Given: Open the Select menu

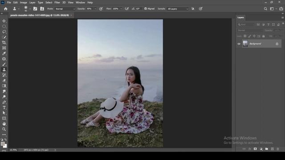Looking at the screenshot, I should [49, 3].
